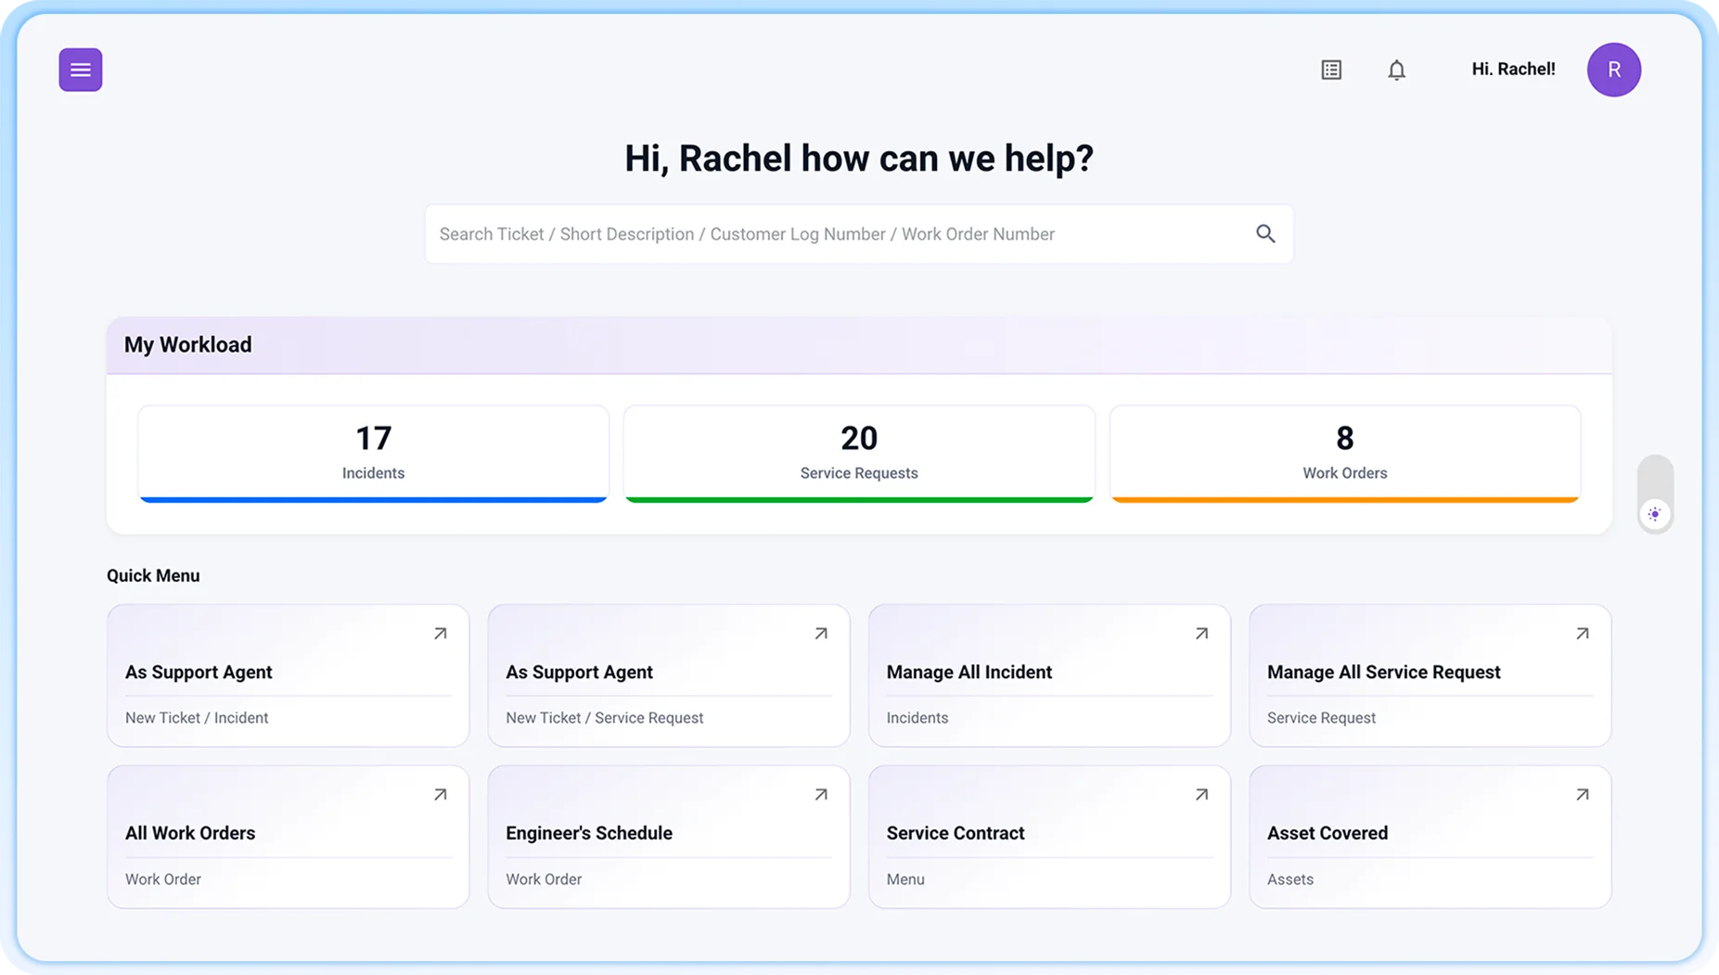1719x975 pixels.
Task: Open arrow on Engineer's Schedule card
Action: 821,795
